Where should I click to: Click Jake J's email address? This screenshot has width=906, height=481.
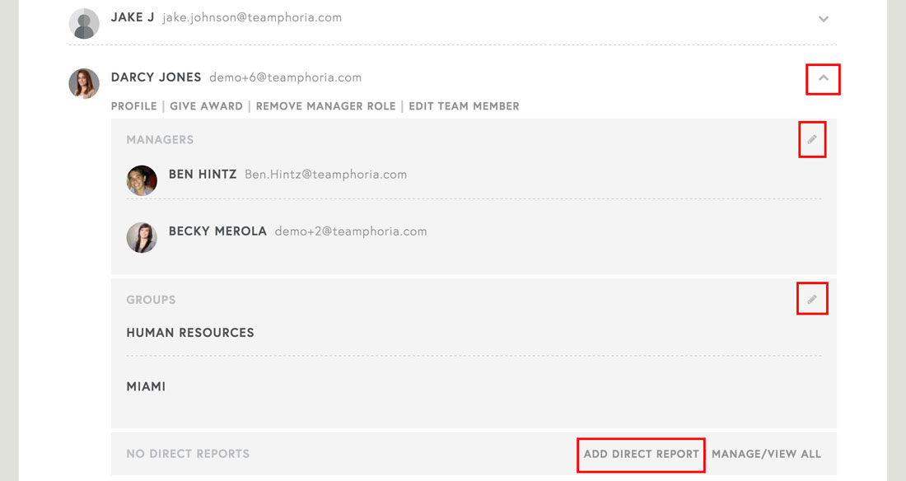[x=252, y=17]
